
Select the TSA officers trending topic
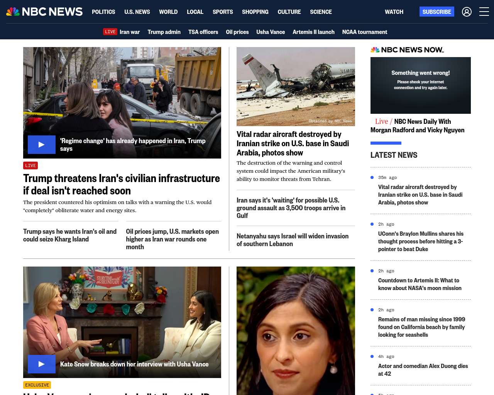click(x=203, y=32)
